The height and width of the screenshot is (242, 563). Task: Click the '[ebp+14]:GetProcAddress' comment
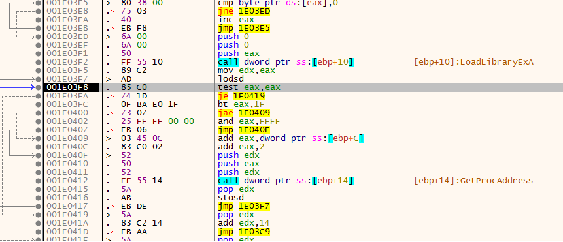click(473, 181)
